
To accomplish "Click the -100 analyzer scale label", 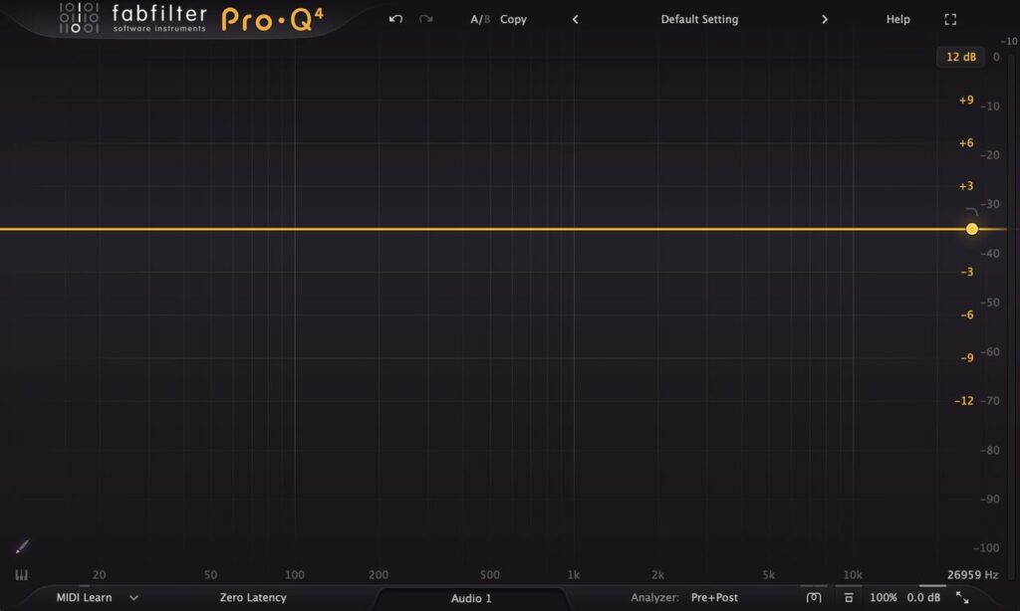I will [986, 548].
